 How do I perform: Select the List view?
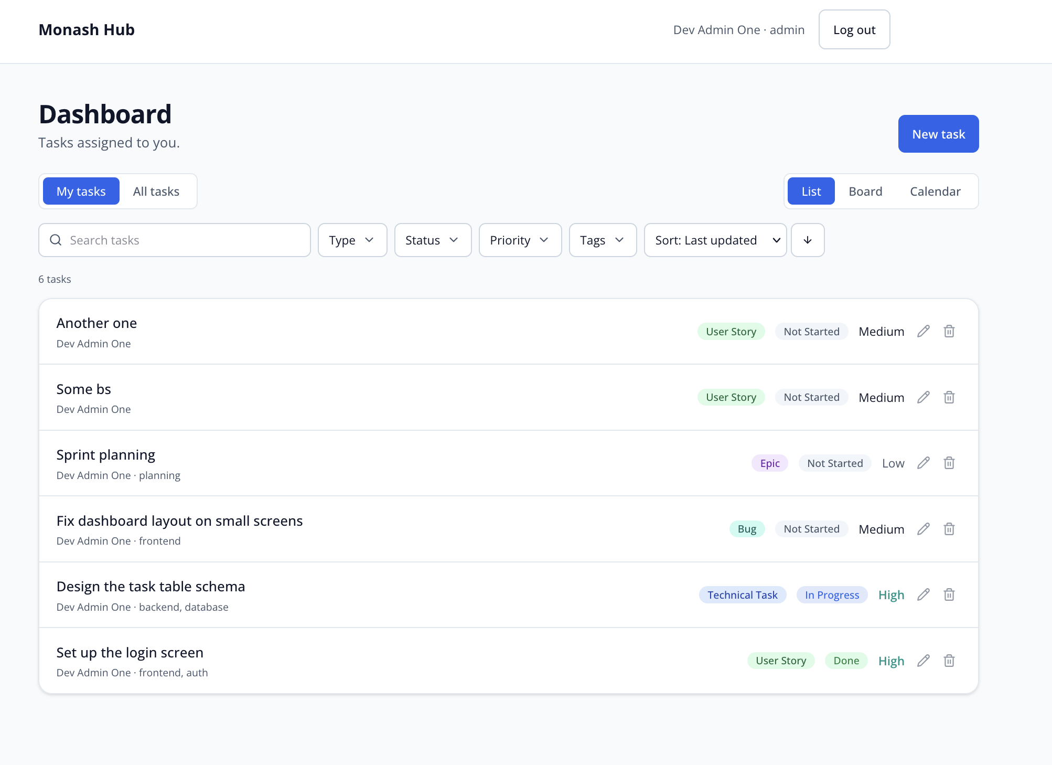pos(811,192)
